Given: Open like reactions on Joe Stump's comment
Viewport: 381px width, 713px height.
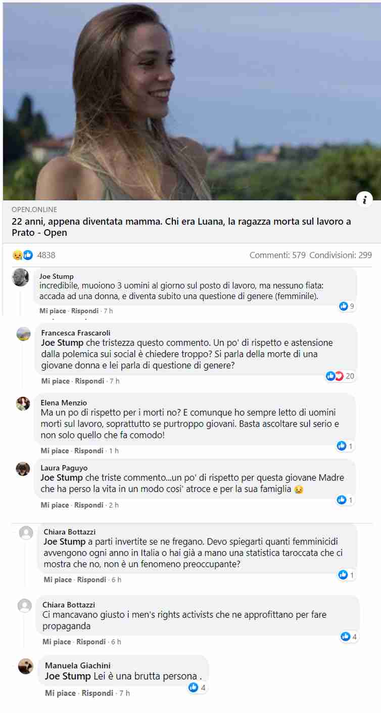Looking at the screenshot, I should pos(347,306).
